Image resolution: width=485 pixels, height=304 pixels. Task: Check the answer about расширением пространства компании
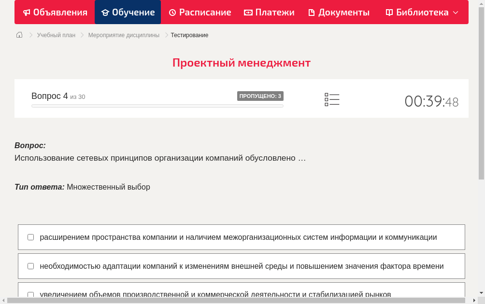30,237
